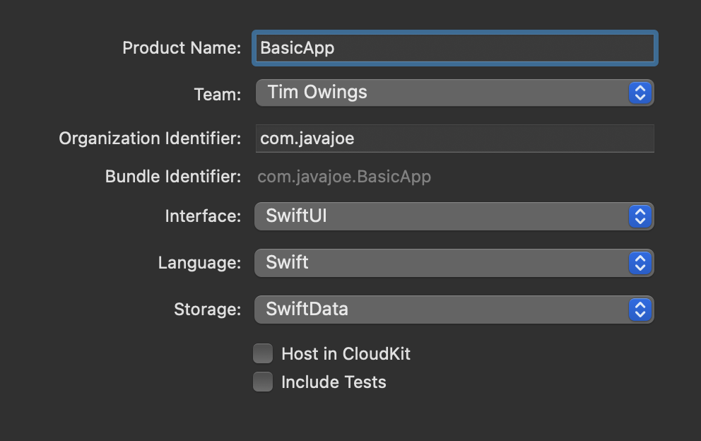Image resolution: width=701 pixels, height=441 pixels.
Task: Click the "Storage:" label
Action: coord(207,310)
